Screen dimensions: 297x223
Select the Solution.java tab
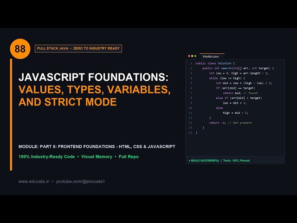tap(212, 56)
